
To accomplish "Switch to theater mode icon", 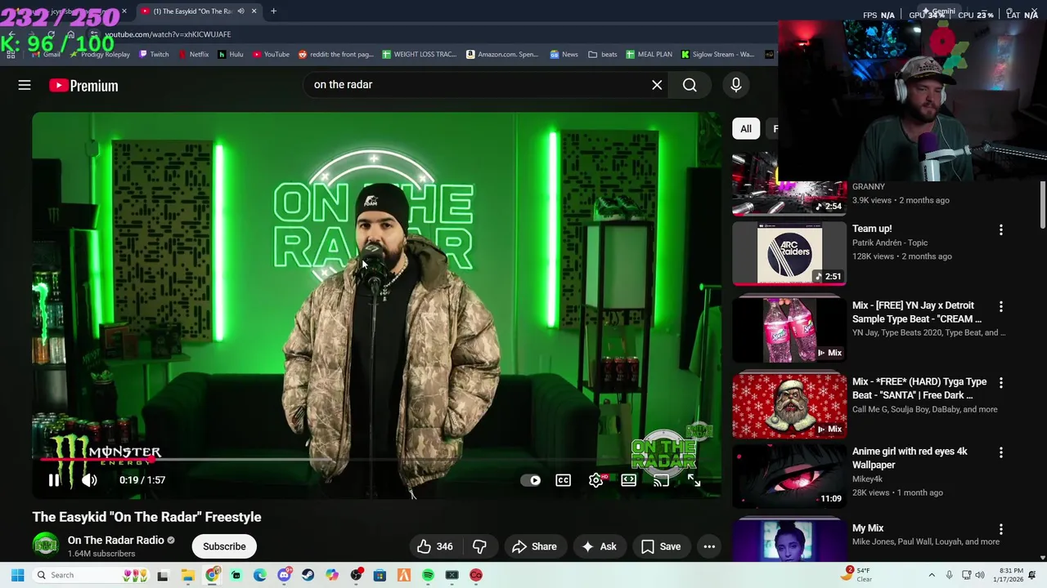I will (x=628, y=480).
